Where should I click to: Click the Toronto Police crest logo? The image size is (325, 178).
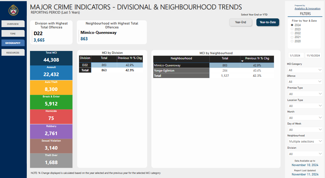click(x=13, y=10)
